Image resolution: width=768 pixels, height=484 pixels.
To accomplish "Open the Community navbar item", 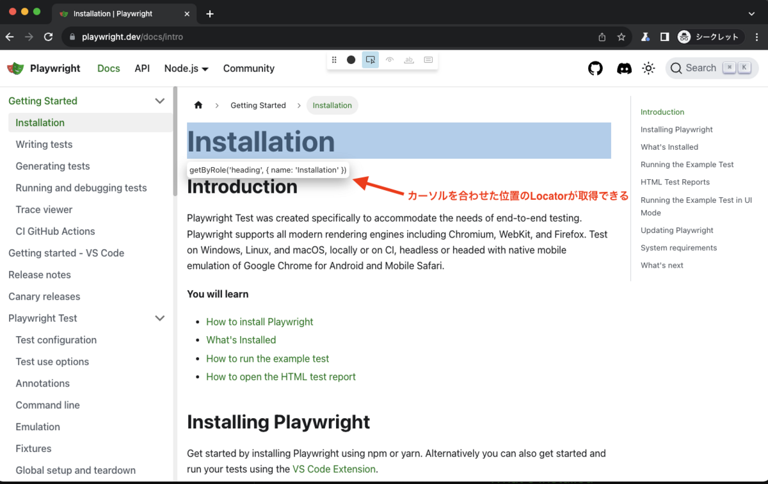I will tap(249, 69).
